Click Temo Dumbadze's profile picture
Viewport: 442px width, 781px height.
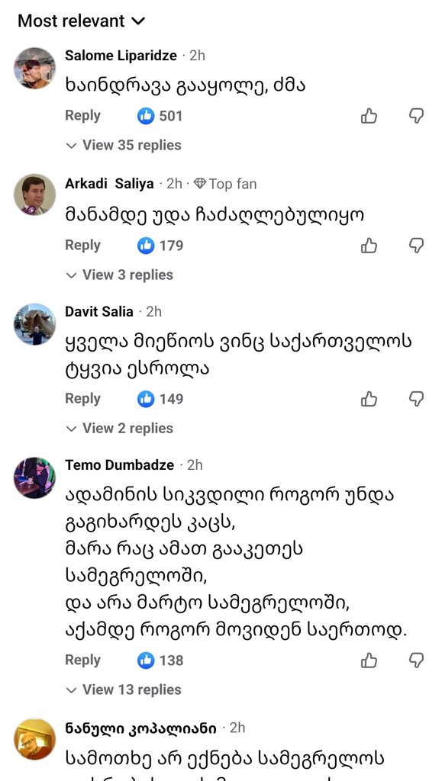pyautogui.click(x=34, y=477)
